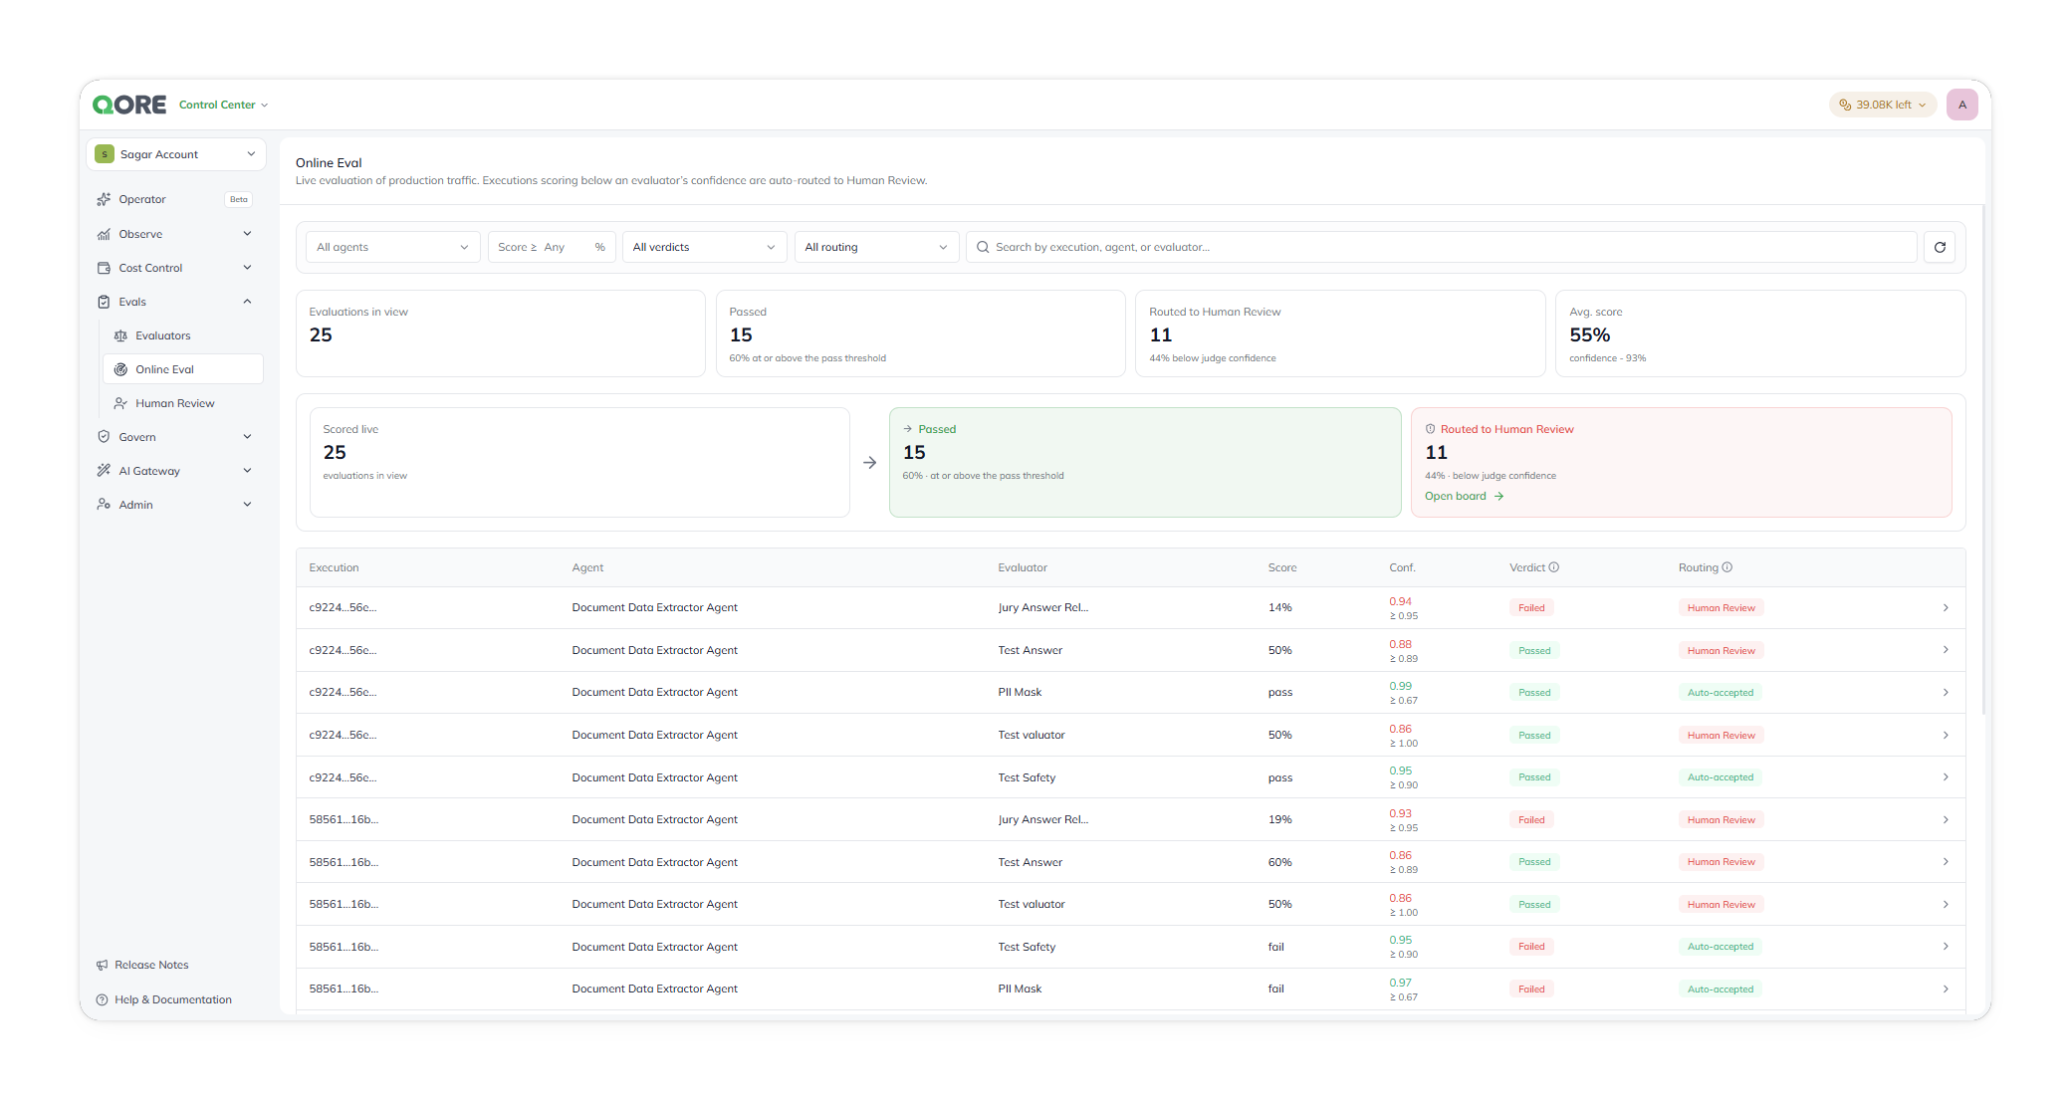Click the Online Eval target icon
2071x1100 pixels.
pyautogui.click(x=120, y=369)
